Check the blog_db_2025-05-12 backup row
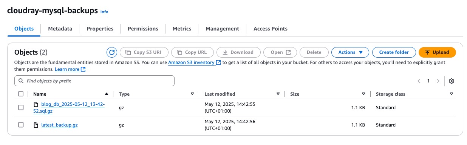Image resolution: width=467 pixels, height=145 pixels. point(21,107)
